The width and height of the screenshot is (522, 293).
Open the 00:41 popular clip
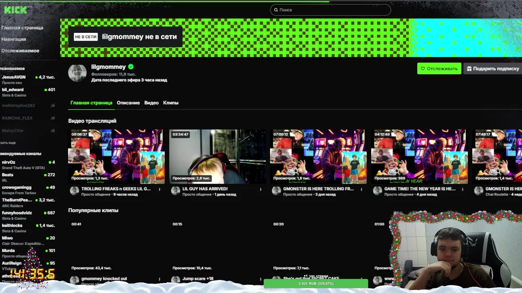pyautogui.click(x=116, y=246)
